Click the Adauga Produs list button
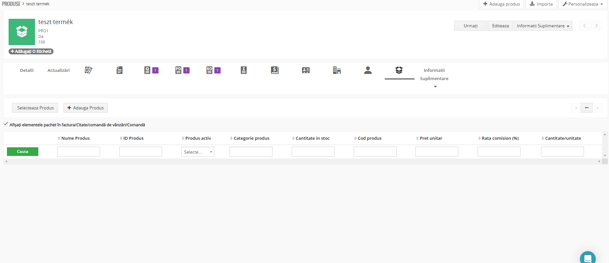Screen dimensions: 609x263 tap(86, 108)
